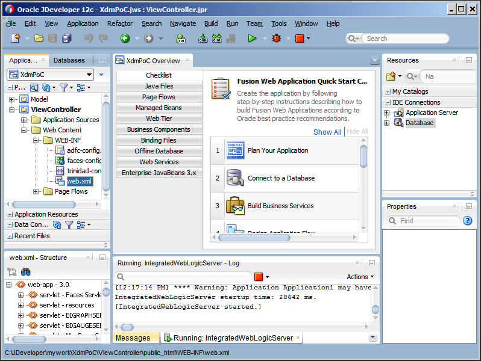Collapse the web-app 3.0 structure node
The width and height of the screenshot is (481, 361).
[x=9, y=285]
